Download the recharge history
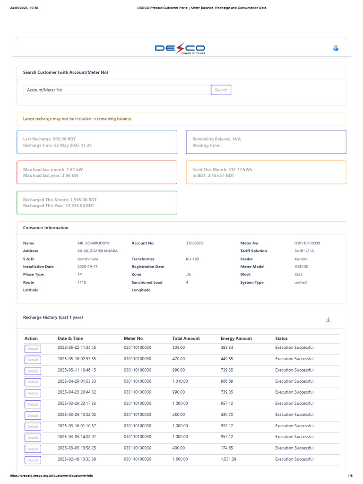The width and height of the screenshot is (363, 484). 328,320
